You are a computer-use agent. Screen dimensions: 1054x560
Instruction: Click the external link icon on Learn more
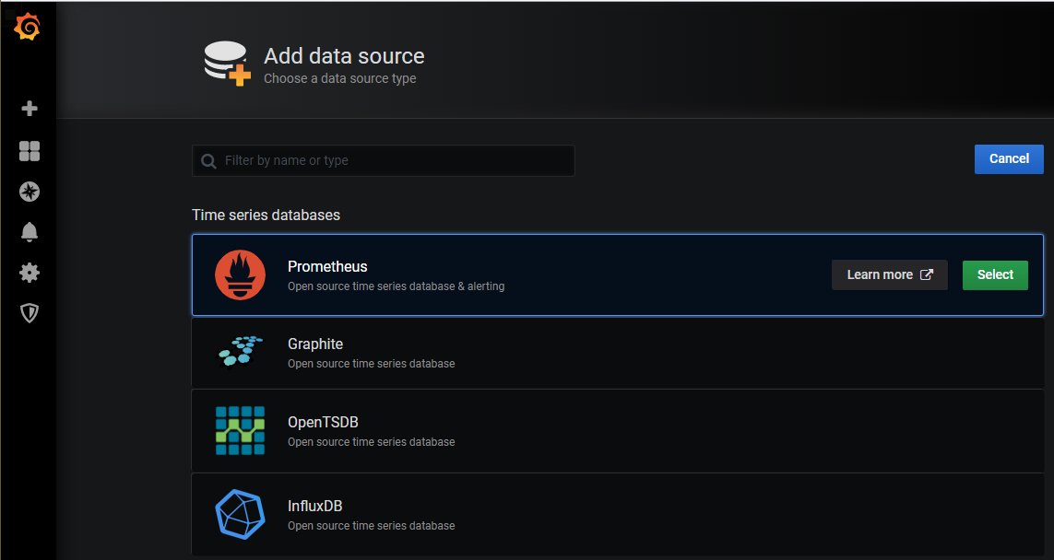point(926,274)
